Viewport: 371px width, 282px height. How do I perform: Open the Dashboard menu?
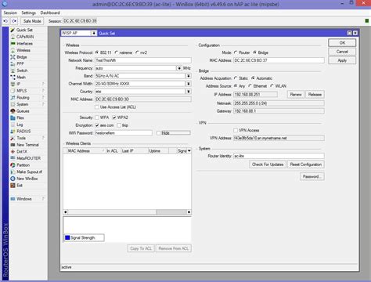point(50,13)
